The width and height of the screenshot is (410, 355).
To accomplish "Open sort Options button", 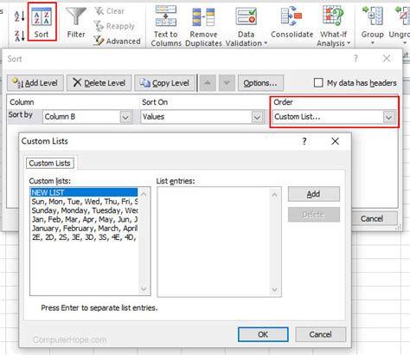I will pos(260,83).
